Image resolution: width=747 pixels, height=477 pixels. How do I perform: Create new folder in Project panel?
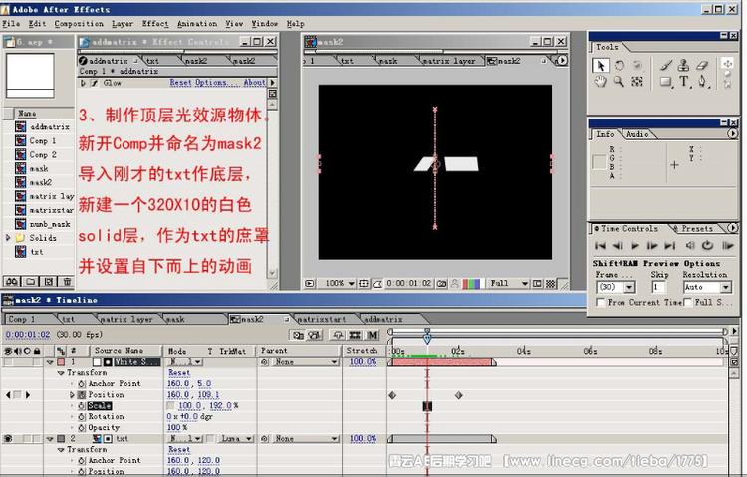point(30,282)
